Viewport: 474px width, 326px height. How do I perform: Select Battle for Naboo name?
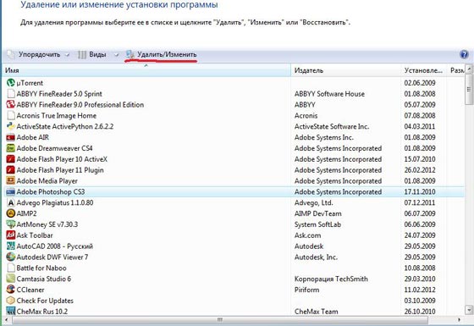pyautogui.click(x=41, y=268)
